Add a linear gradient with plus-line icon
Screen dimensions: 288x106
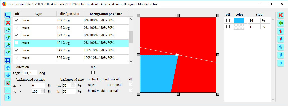point(8,30)
